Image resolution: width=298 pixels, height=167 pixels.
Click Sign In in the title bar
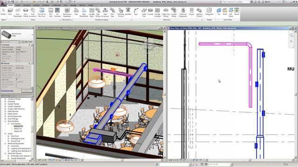tap(266, 2)
